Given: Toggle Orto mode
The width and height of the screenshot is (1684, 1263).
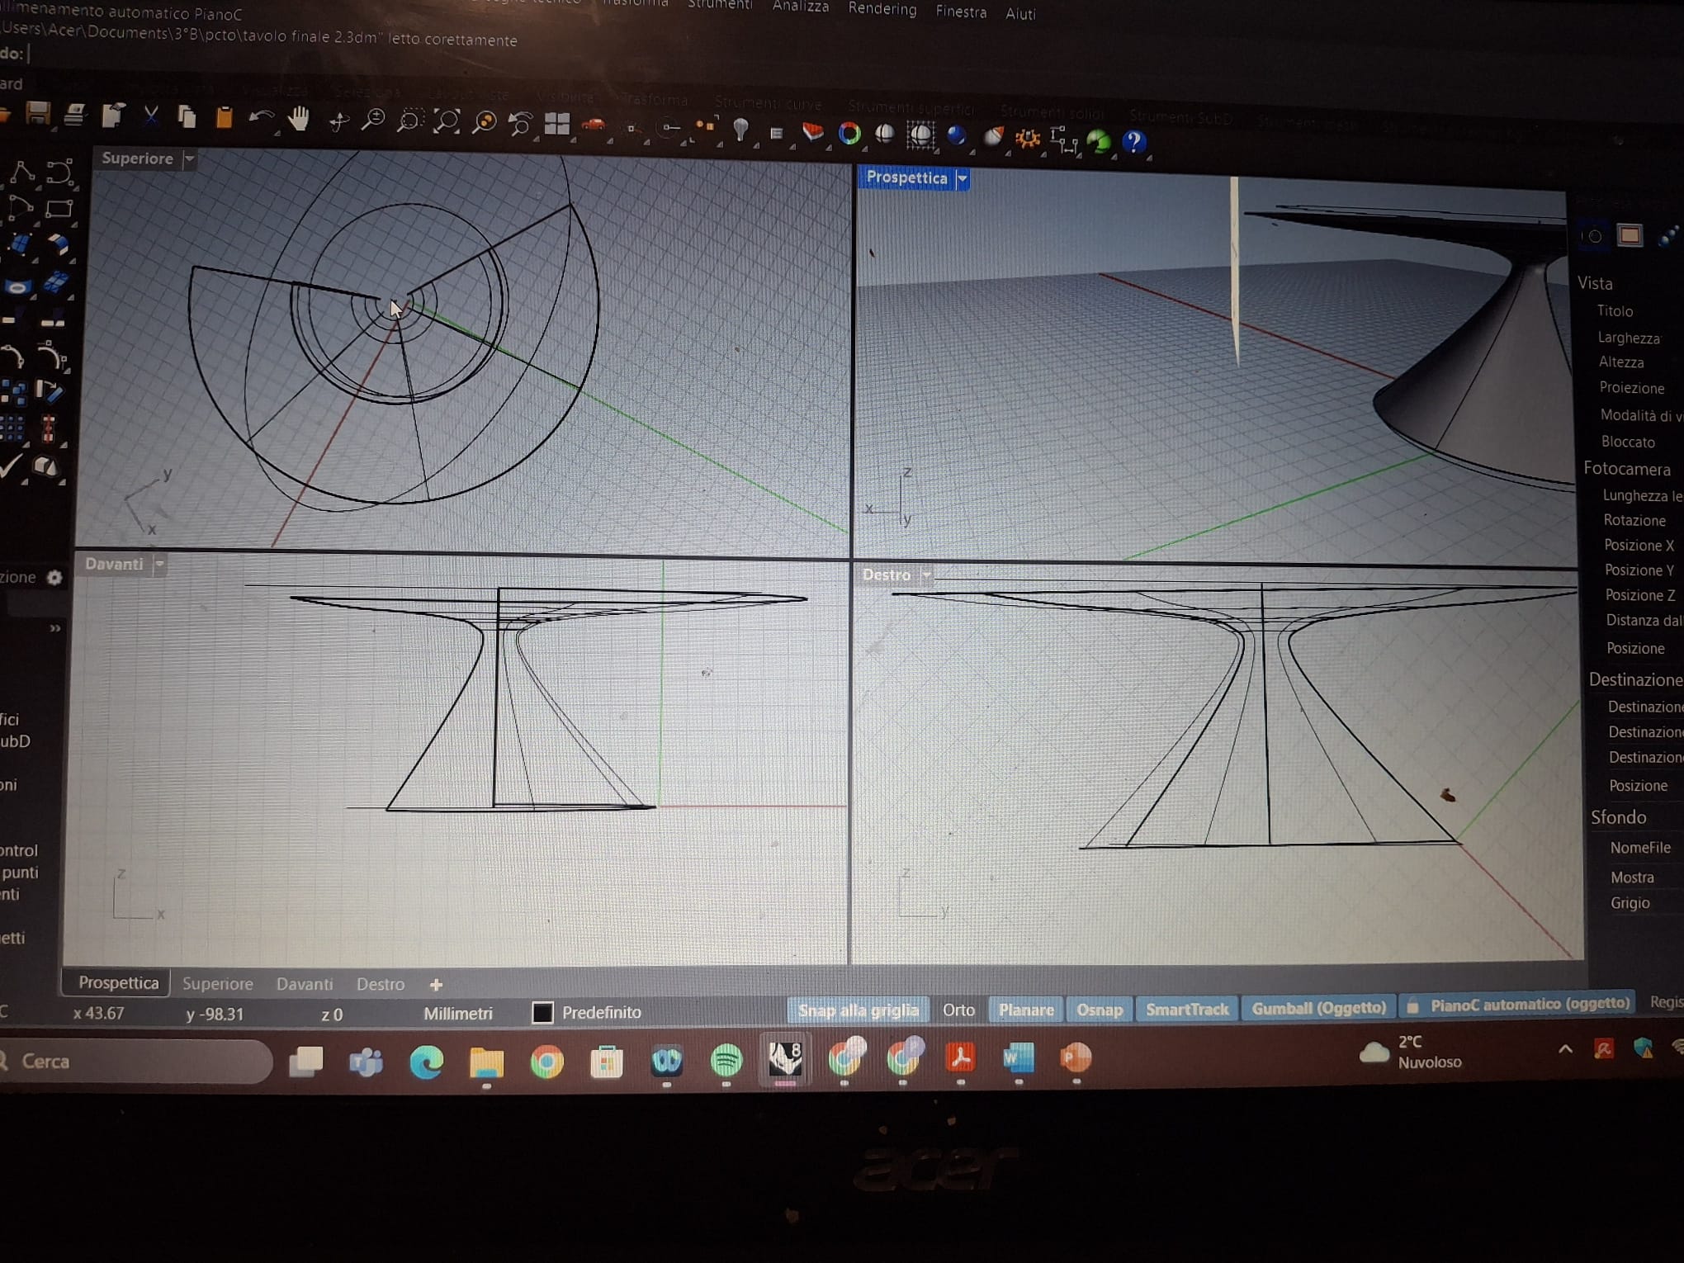Looking at the screenshot, I should [x=958, y=1010].
